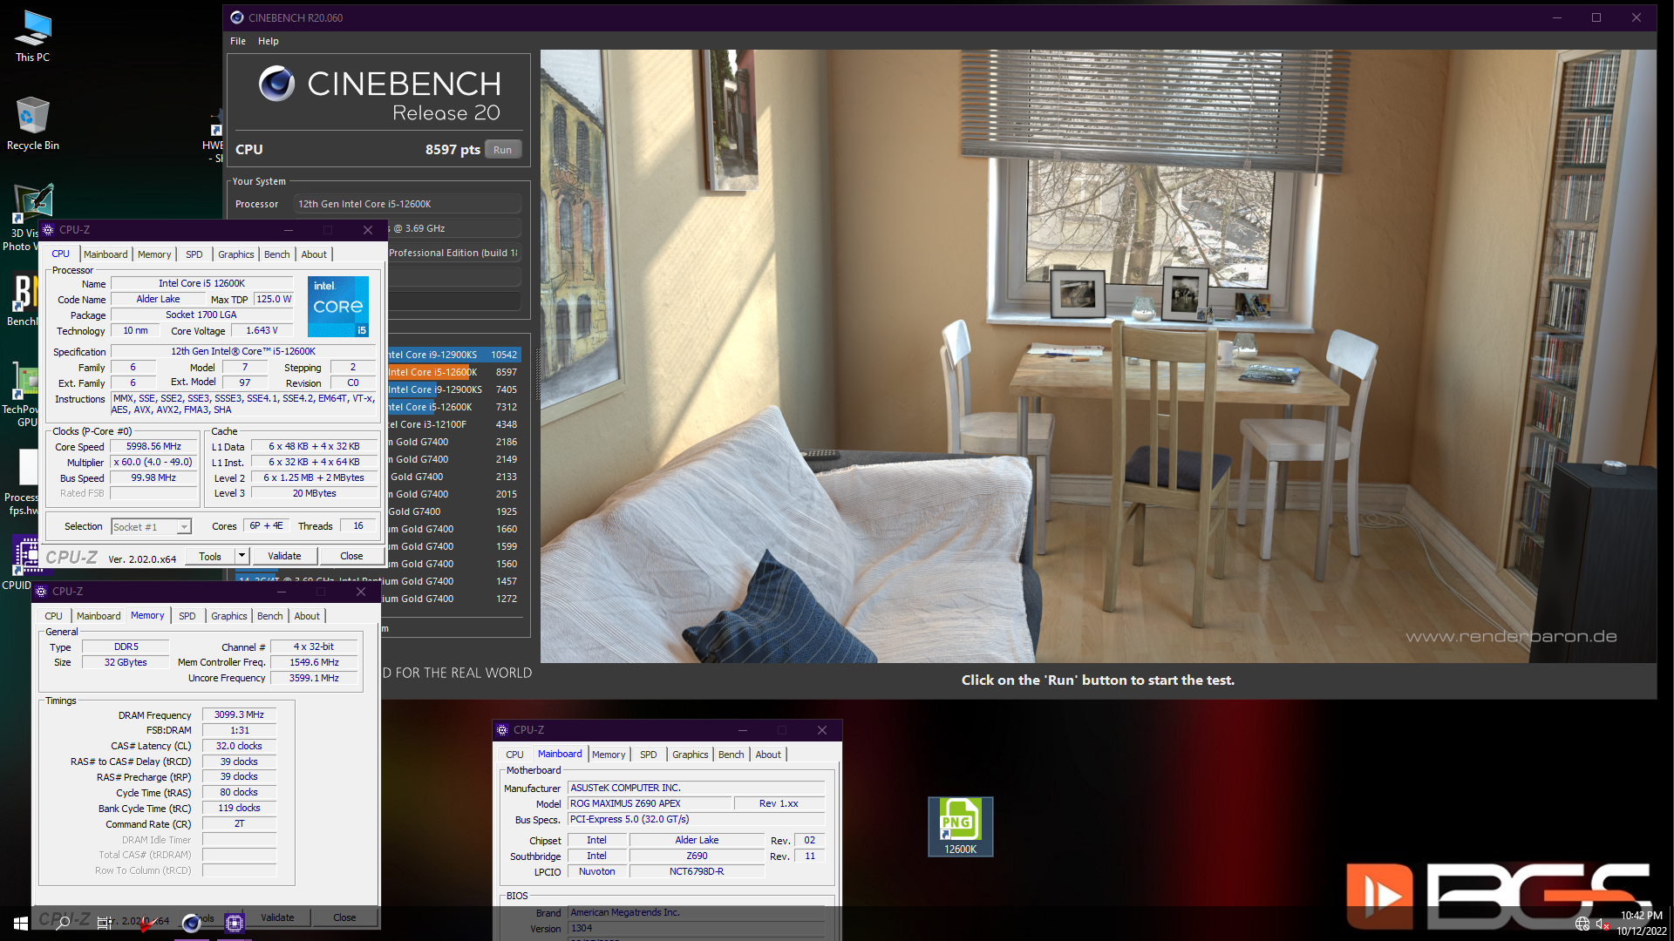
Task: Click the ROG MAXIMUS Z690 APEX model field
Action: click(649, 803)
